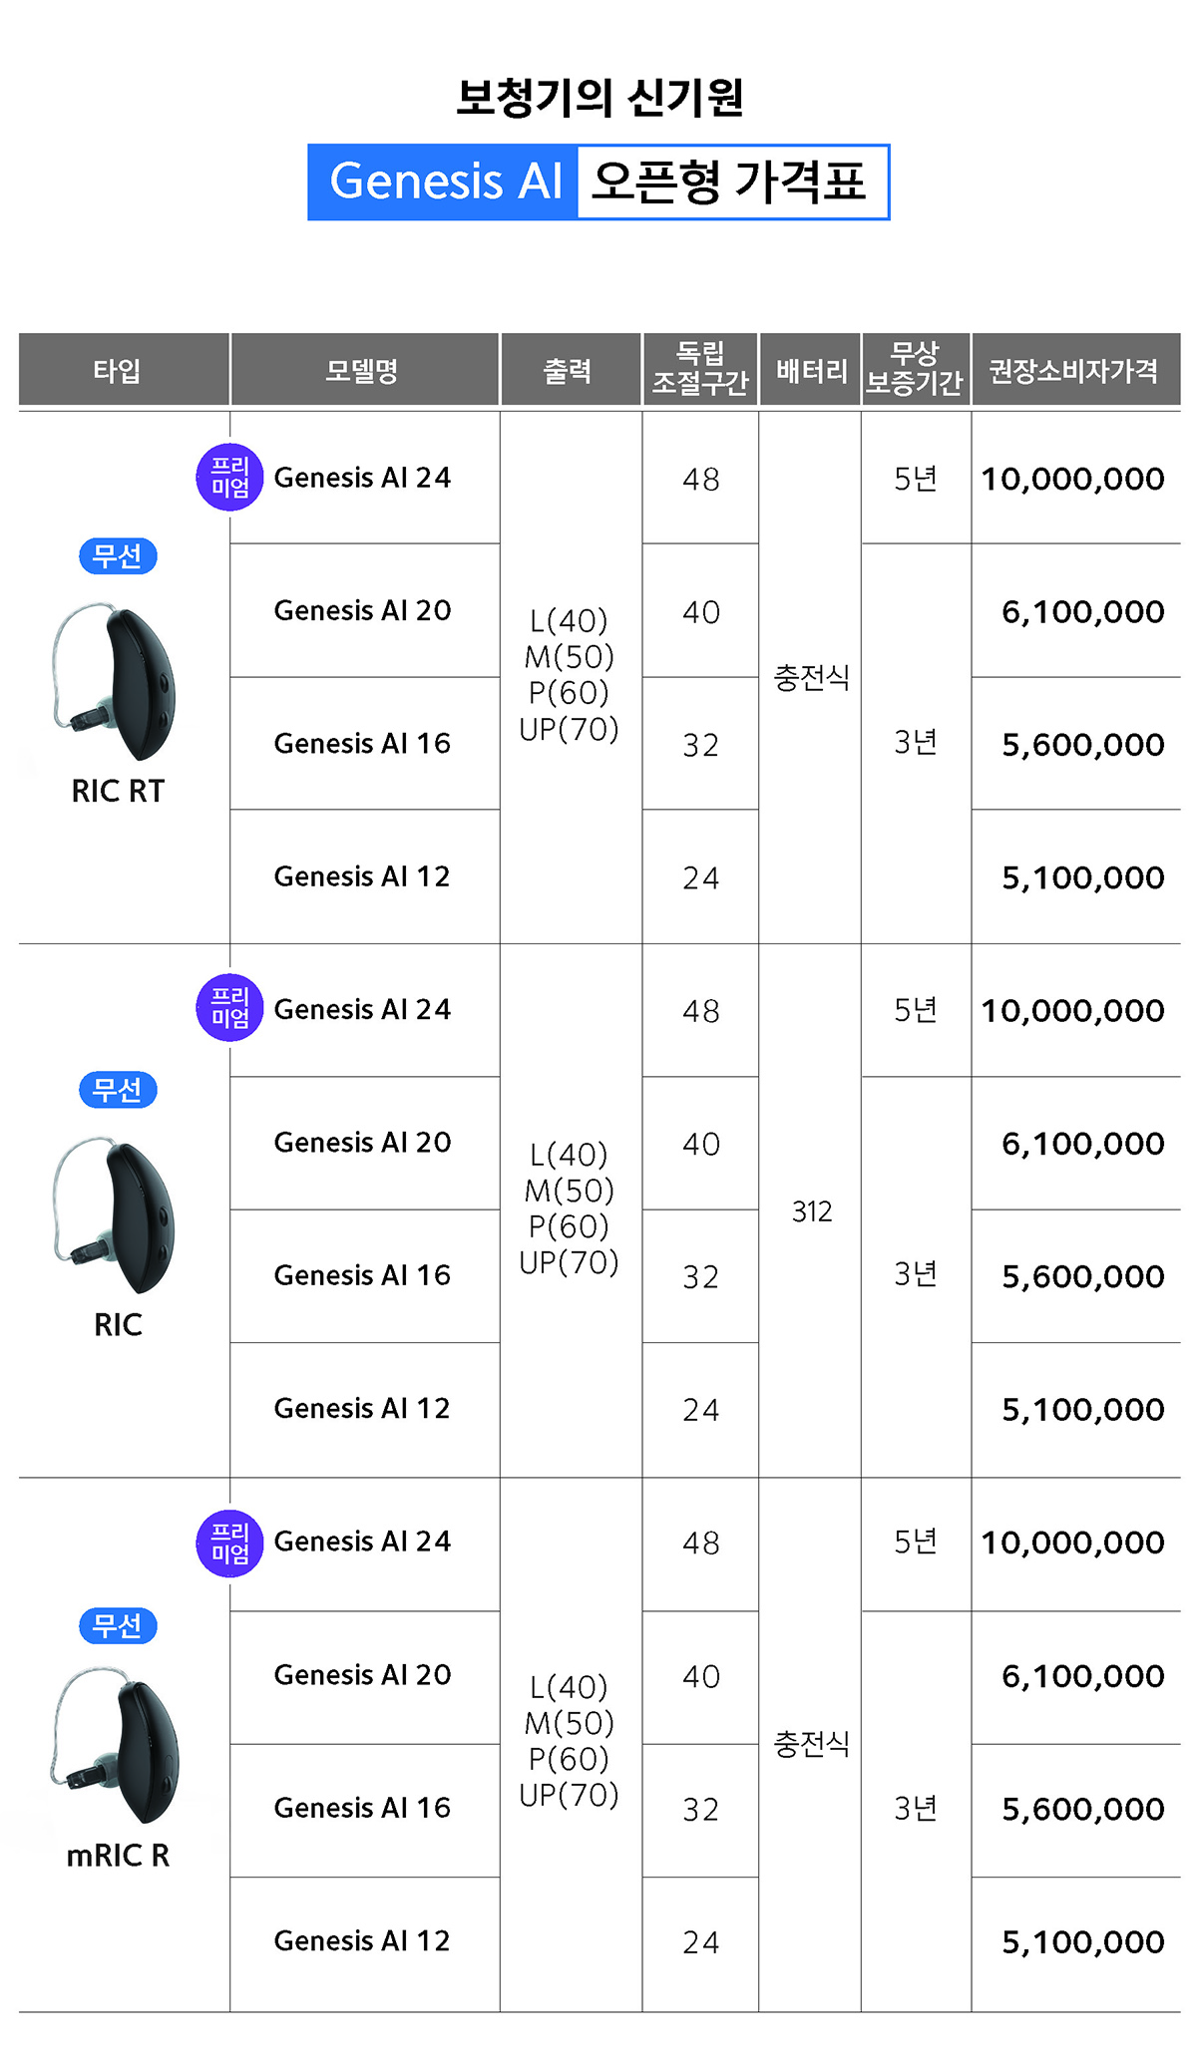
Task: Select the 타입 column header
Action: pos(118,371)
